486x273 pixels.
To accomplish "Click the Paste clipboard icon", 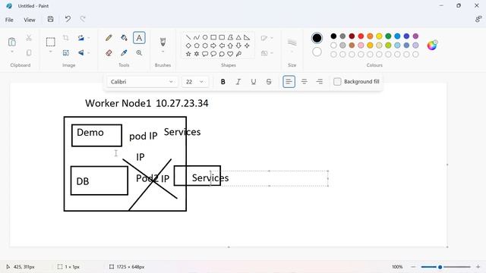I will pos(12,42).
